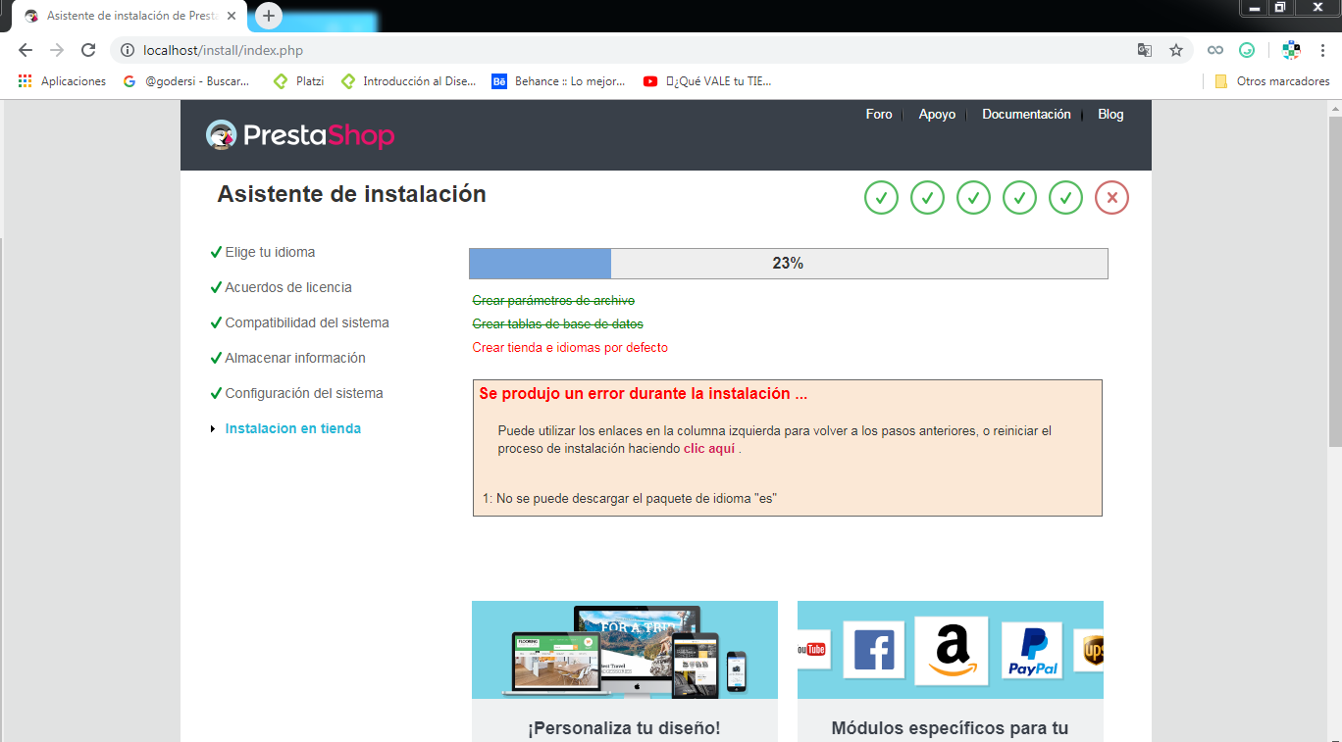Click the checkmark beside Acuerdos de licencia
The height and width of the screenshot is (742, 1342).
pos(216,287)
